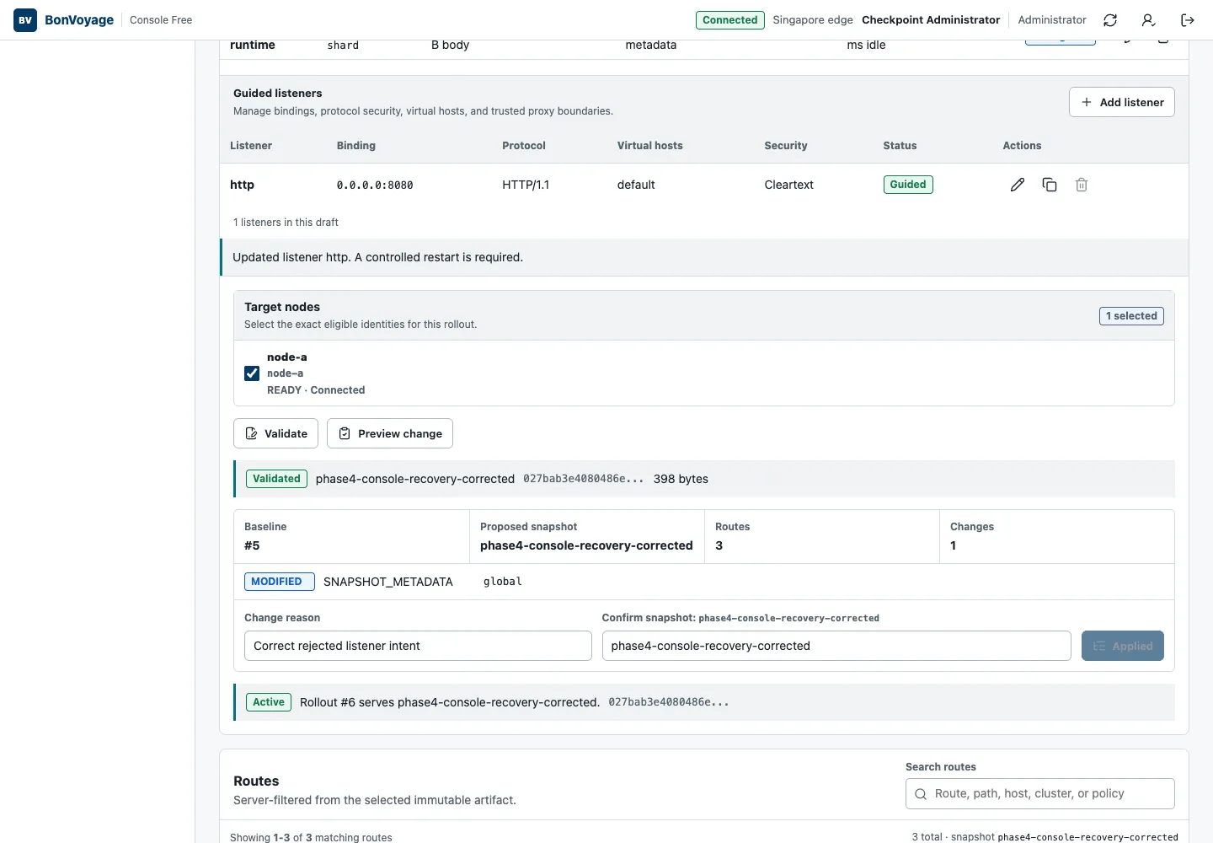Click the Rollout #6 serves message
The height and width of the screenshot is (843, 1213).
pyautogui.click(x=450, y=702)
